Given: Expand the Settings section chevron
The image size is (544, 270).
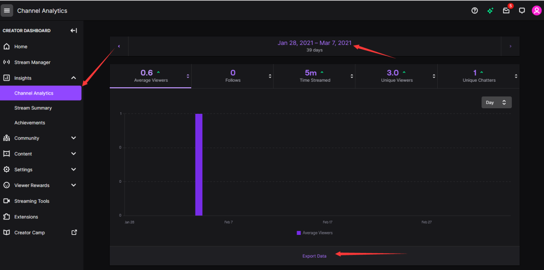Looking at the screenshot, I should coord(74,169).
